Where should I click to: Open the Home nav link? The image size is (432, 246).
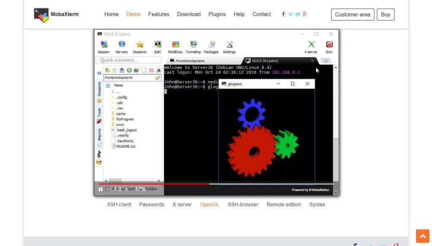point(111,14)
